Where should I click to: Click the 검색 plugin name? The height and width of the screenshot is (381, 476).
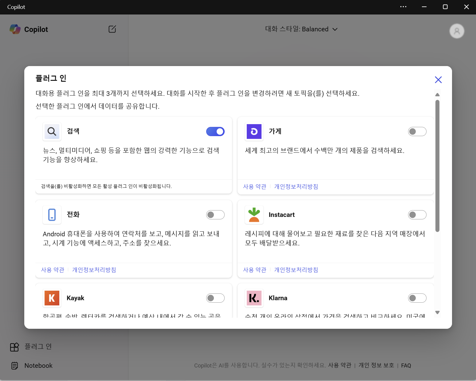point(73,131)
